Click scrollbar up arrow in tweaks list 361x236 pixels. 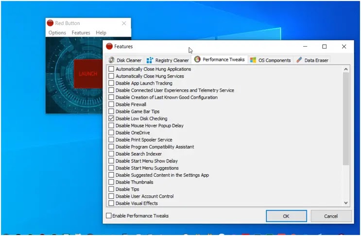point(345,69)
